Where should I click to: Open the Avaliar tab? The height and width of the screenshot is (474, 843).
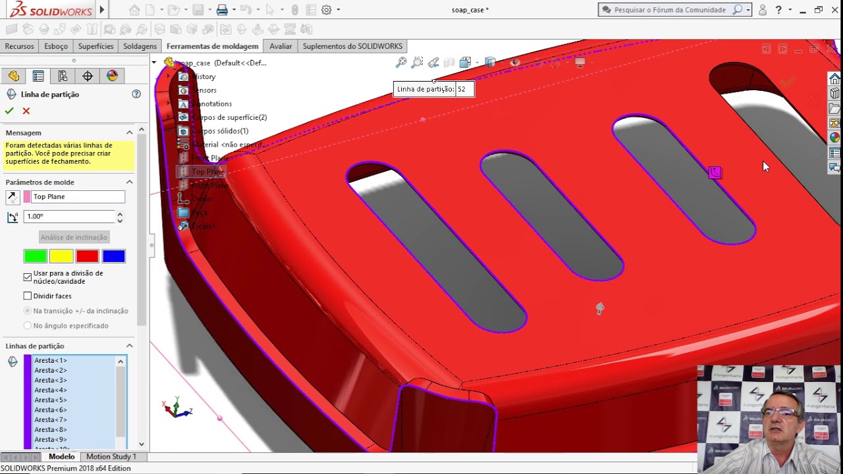point(281,46)
